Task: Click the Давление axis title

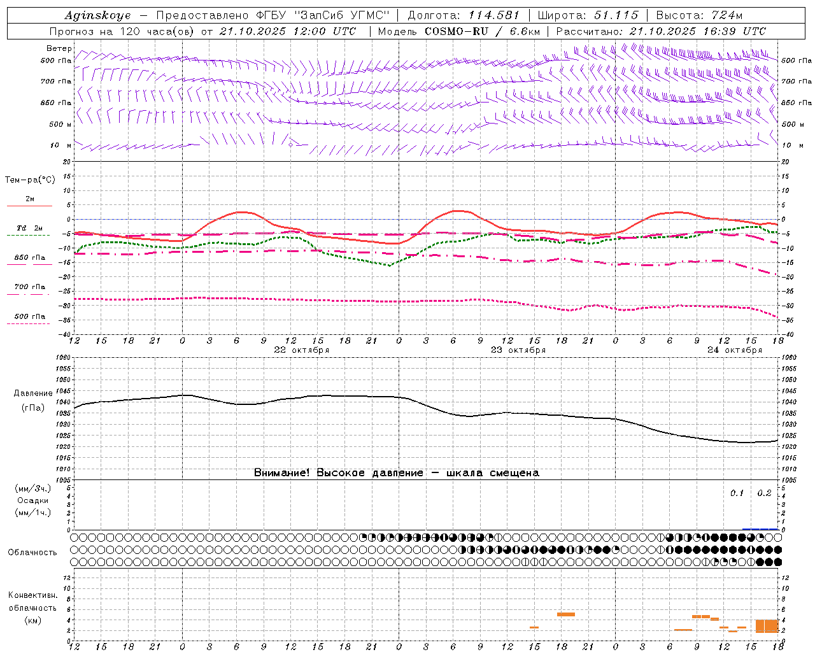Action: (32, 393)
